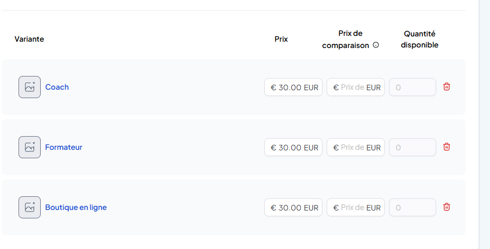The height and width of the screenshot is (249, 490).
Task: Delete the Formateur variant with trash icon
Action: (447, 147)
